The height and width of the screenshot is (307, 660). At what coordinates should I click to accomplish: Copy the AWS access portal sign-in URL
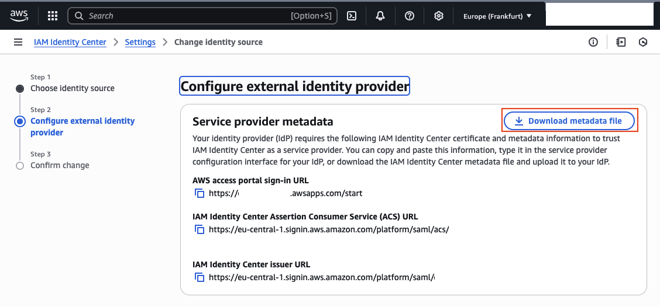pyautogui.click(x=200, y=193)
